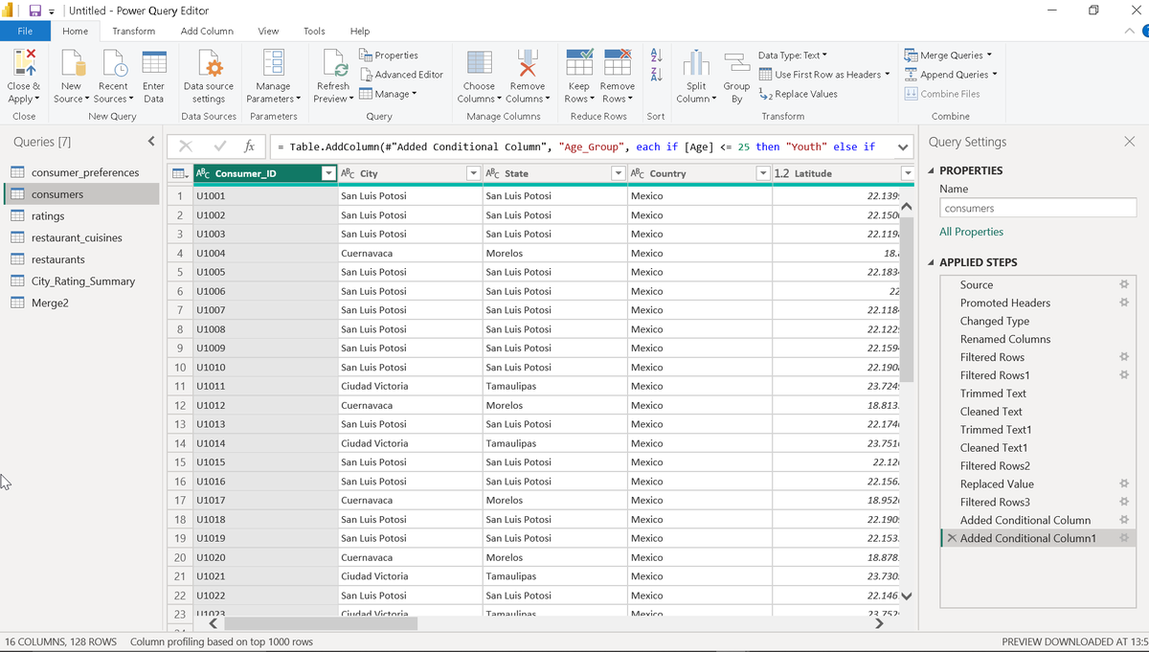The height and width of the screenshot is (652, 1149).
Task: Sort ascending with the A-Z icon
Action: pyautogui.click(x=656, y=56)
